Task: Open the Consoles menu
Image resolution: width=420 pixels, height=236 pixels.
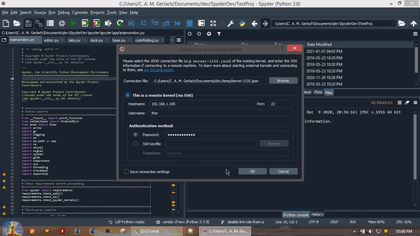Action: (x=80, y=12)
